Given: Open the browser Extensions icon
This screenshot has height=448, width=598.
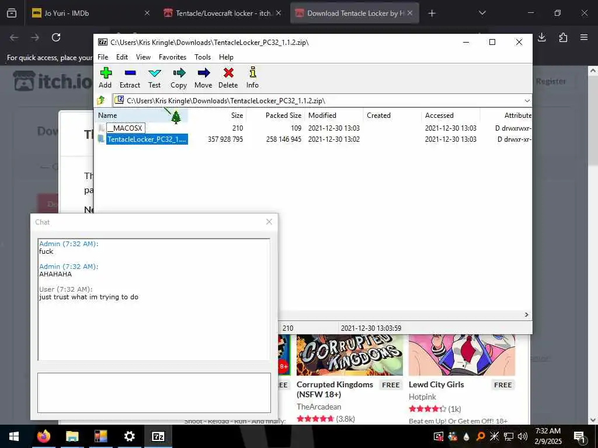Looking at the screenshot, I should (x=563, y=37).
